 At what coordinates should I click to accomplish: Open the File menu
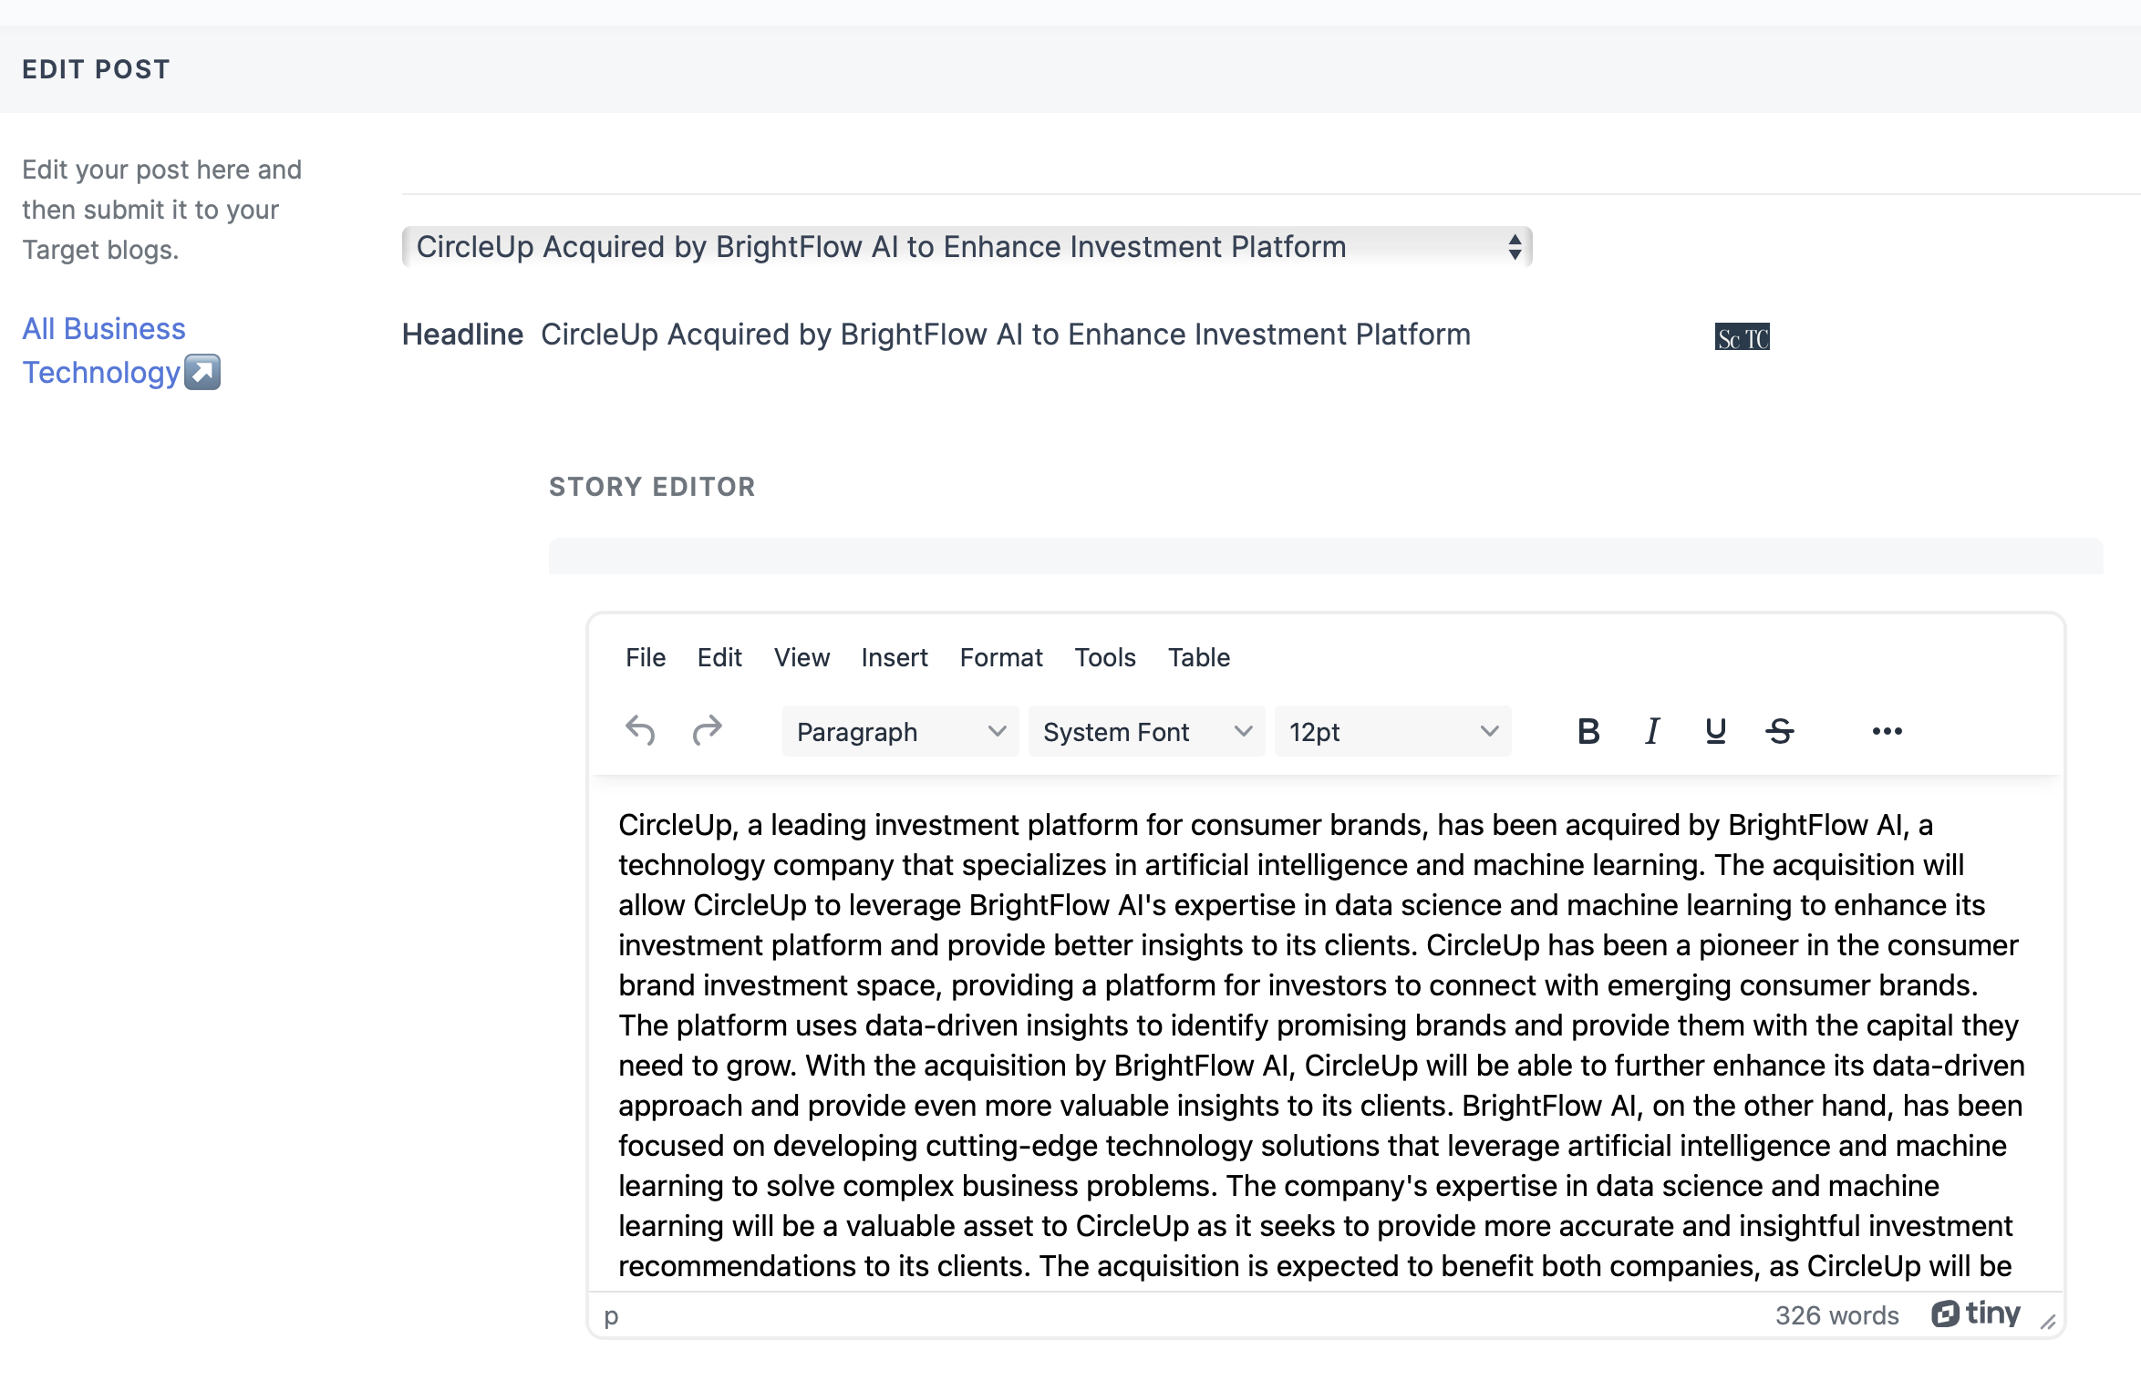[x=646, y=657]
